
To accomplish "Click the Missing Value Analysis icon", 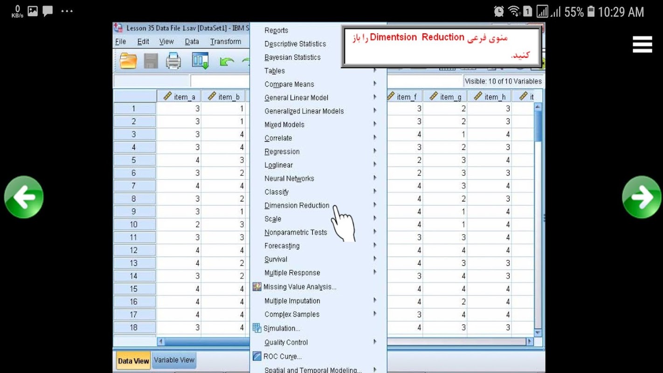I will 257,287.
